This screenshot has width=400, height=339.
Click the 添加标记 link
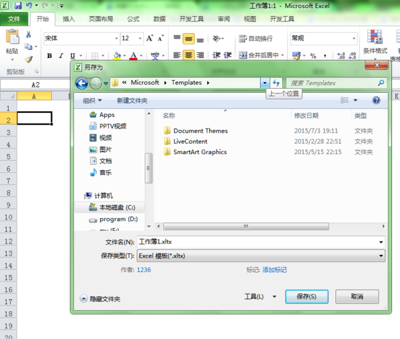pos(275,270)
